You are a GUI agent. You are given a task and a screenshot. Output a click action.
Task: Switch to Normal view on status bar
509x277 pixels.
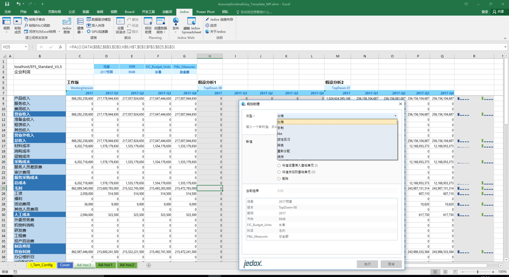tap(435, 272)
